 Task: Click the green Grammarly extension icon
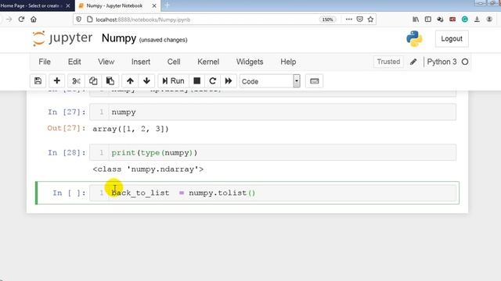pos(465,19)
